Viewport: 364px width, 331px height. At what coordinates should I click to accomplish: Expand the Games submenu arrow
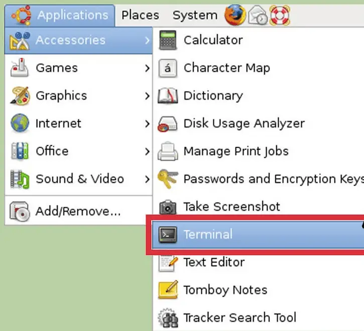pyautogui.click(x=147, y=68)
